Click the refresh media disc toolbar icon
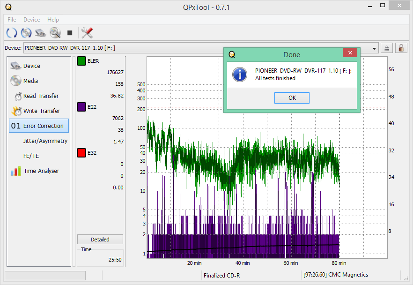413x285 pixels. 26,33
